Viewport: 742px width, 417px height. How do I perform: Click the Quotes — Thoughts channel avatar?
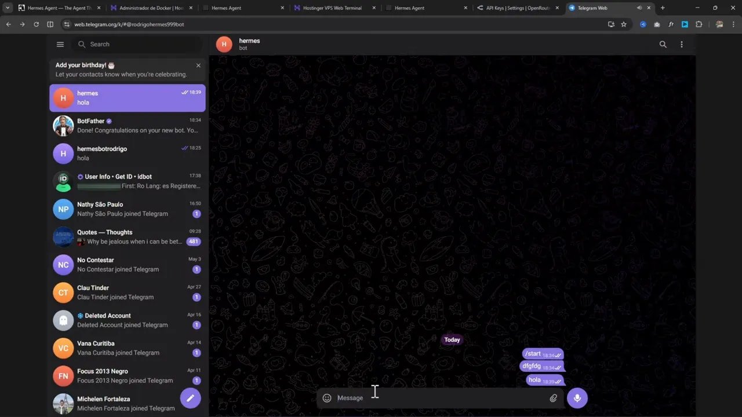click(x=63, y=237)
